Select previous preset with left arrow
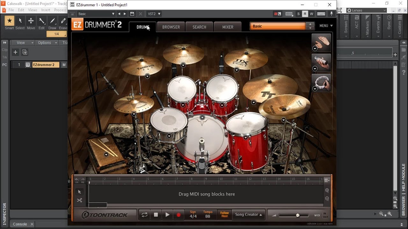This screenshot has width=408, height=229. [x=119, y=14]
